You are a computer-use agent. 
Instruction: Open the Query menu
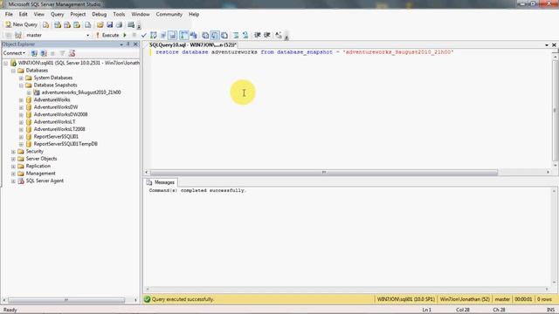pyautogui.click(x=57, y=14)
